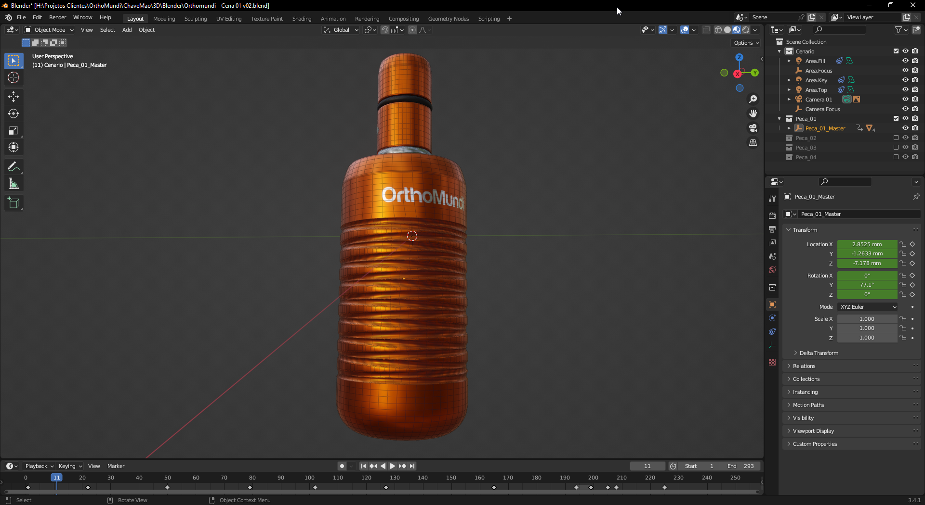Screen dimensions: 925x505
Task: Open Tool properties tab icon
Action: point(772,198)
